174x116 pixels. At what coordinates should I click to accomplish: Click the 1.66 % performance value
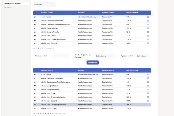pos(129,105)
